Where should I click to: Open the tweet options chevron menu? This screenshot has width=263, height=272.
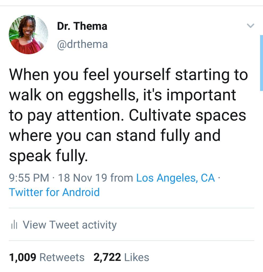click(251, 26)
